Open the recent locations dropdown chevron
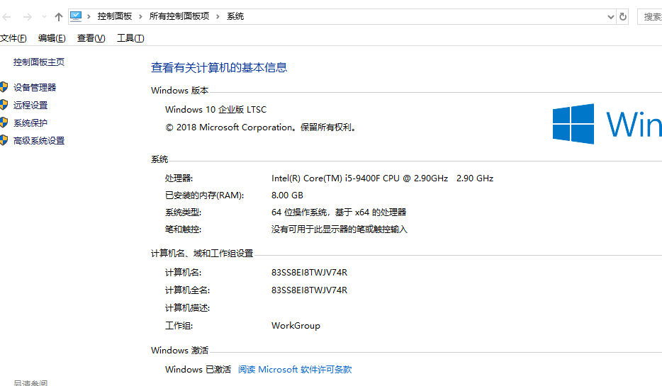662x386 pixels. [43, 16]
